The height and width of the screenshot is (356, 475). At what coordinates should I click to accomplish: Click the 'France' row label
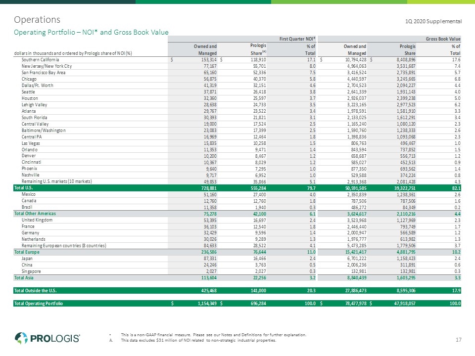point(28,226)
